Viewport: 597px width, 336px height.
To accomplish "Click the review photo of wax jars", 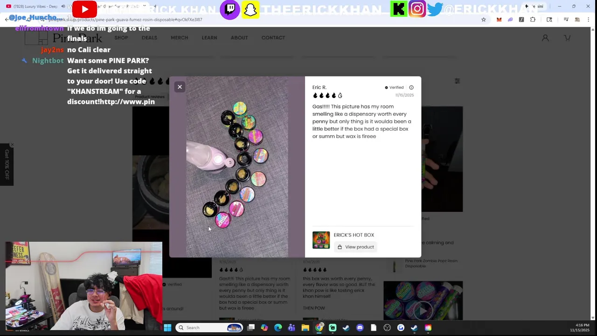I will pyautogui.click(x=237, y=167).
